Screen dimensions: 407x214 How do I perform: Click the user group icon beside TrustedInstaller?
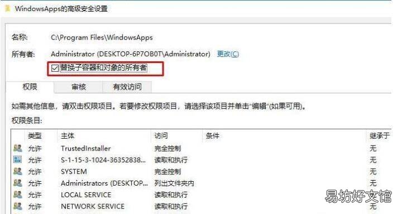(x=18, y=148)
